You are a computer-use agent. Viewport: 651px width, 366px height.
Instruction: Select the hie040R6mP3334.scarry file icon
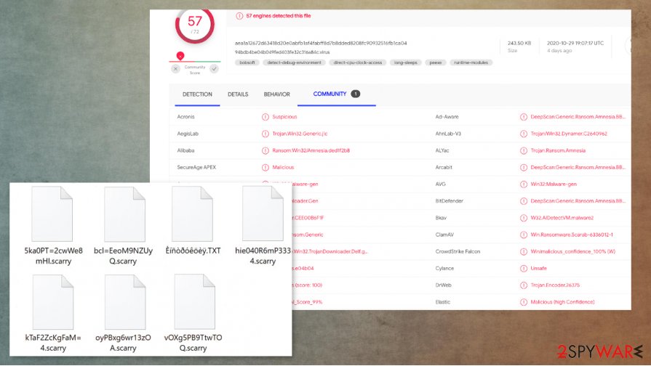263,213
